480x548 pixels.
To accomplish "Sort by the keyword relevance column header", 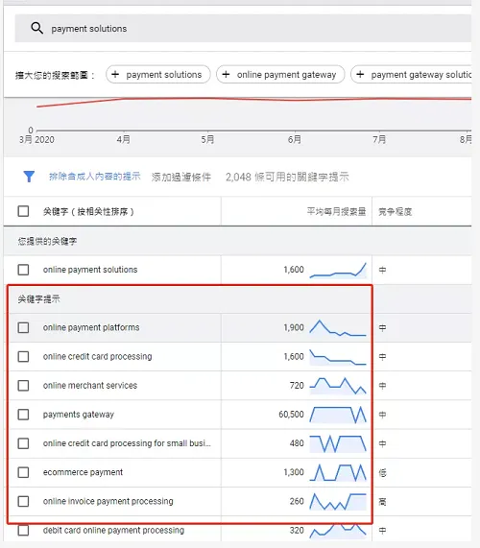I will pos(88,211).
